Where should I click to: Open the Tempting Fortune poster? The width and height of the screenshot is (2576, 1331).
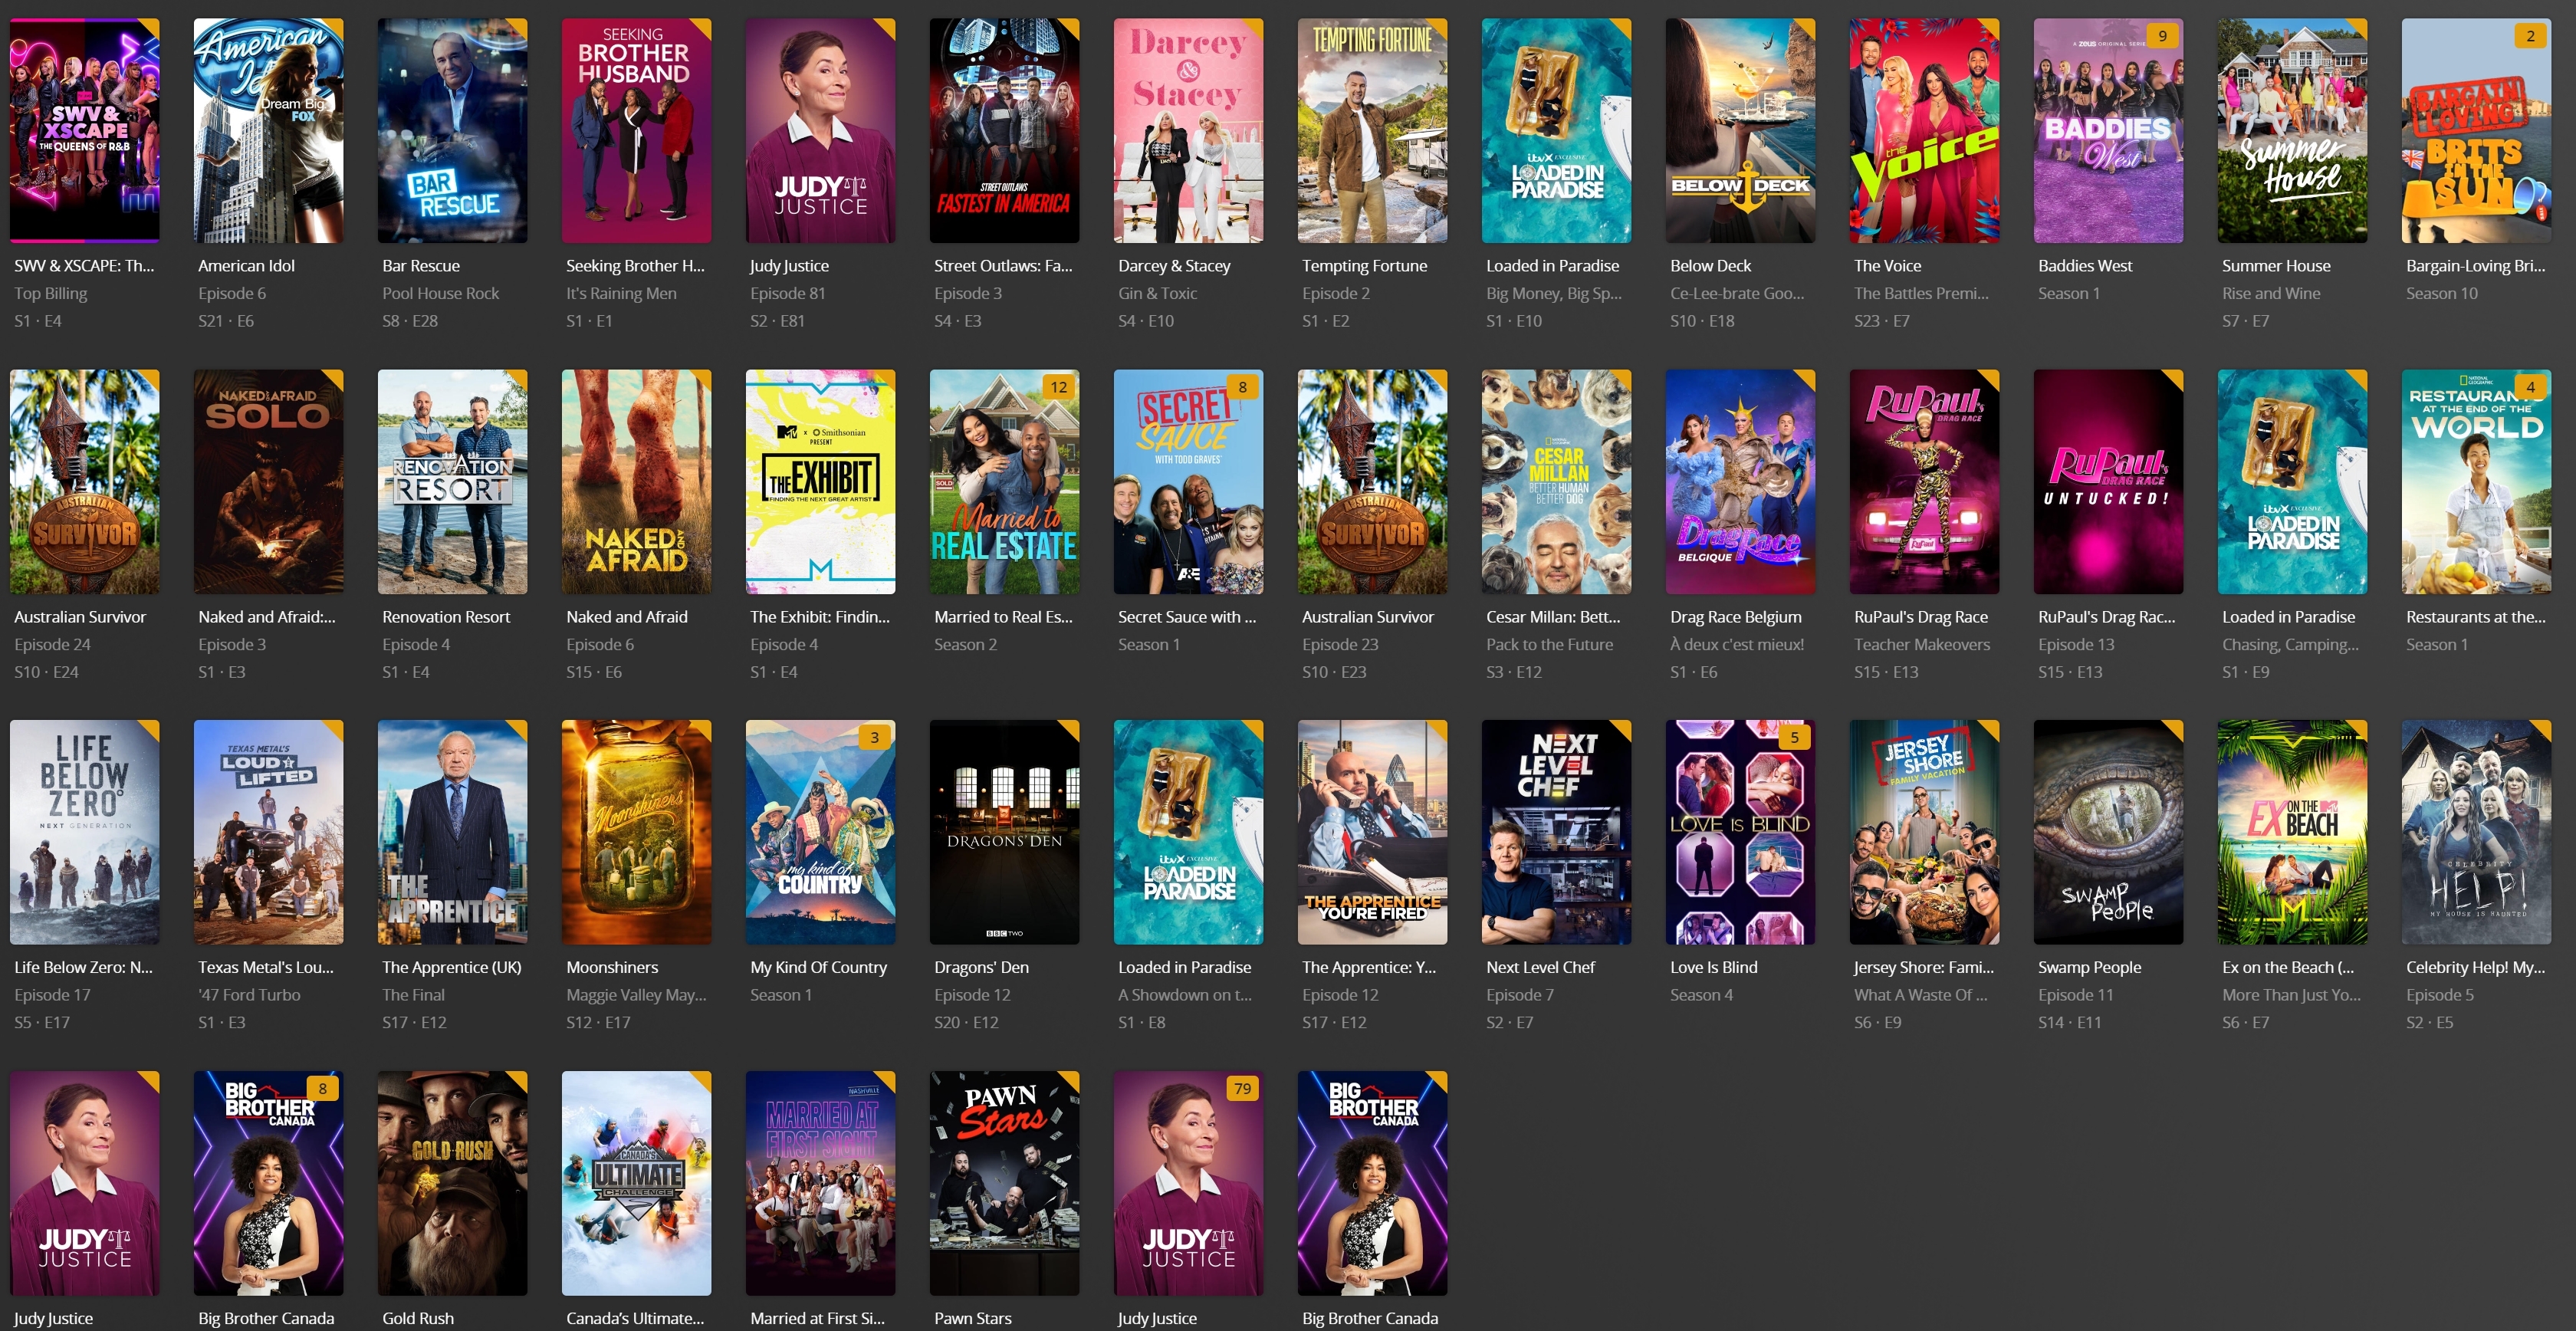[1373, 130]
